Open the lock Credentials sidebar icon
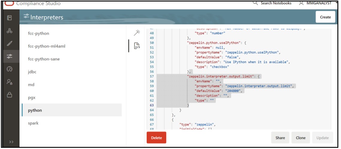The height and width of the screenshot is (149, 341). pyautogui.click(x=10, y=95)
